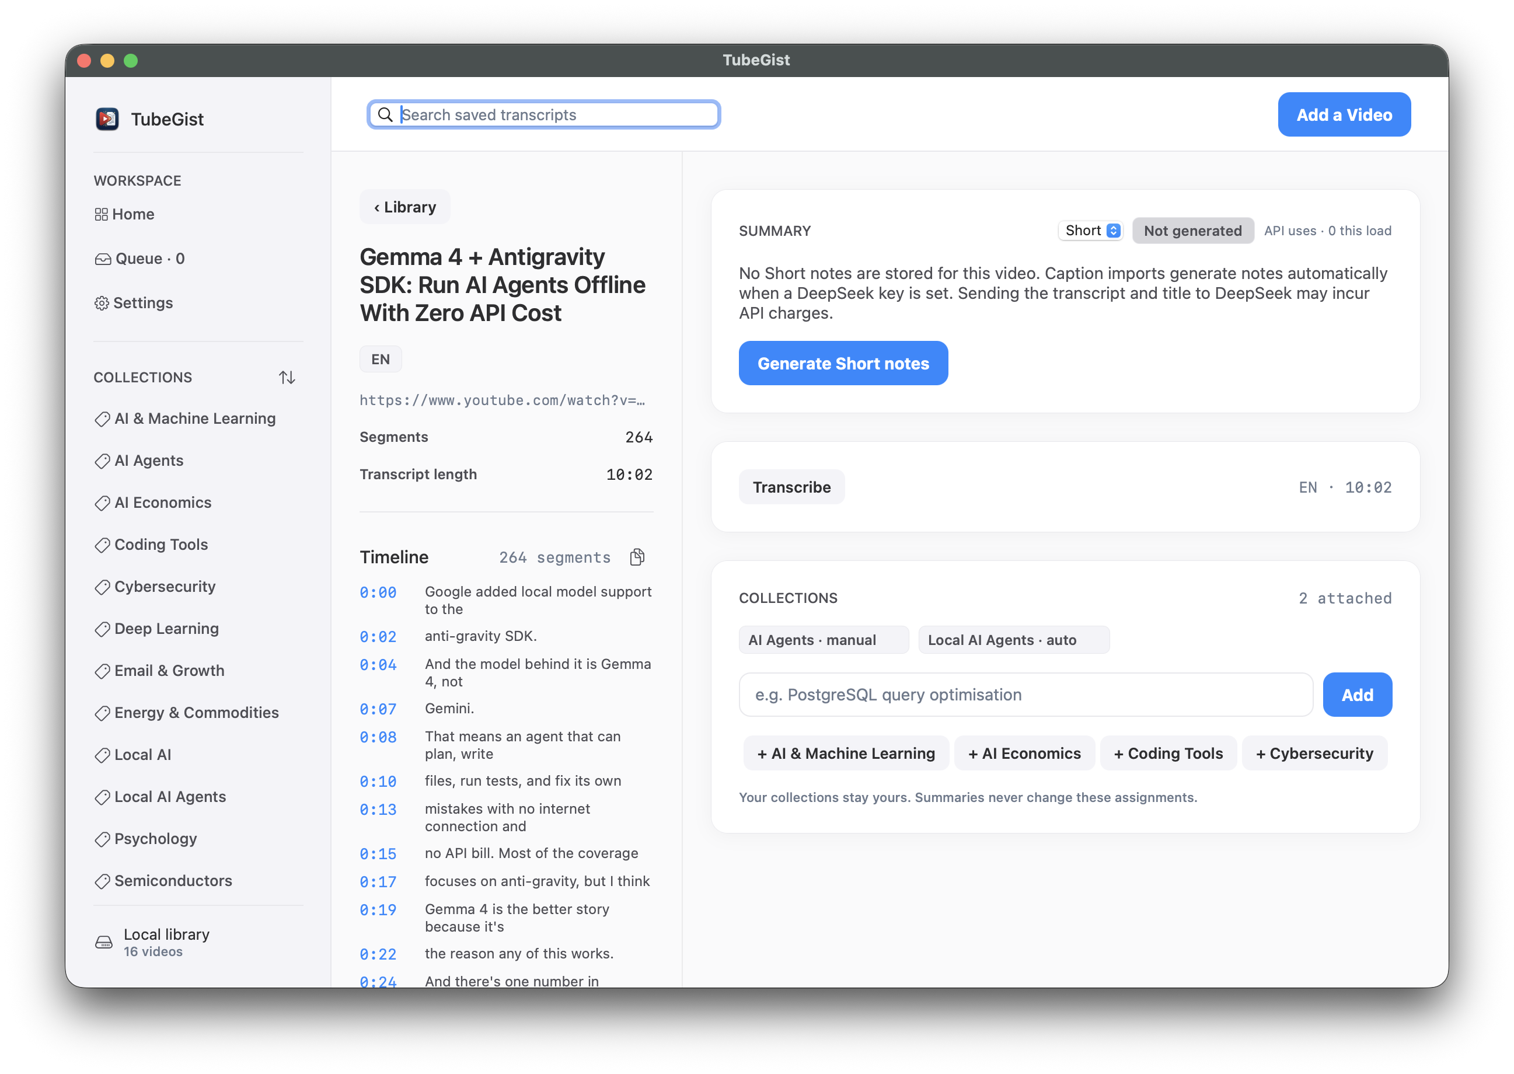Go back with the Library chevron button
1514x1074 pixels.
[x=404, y=207]
